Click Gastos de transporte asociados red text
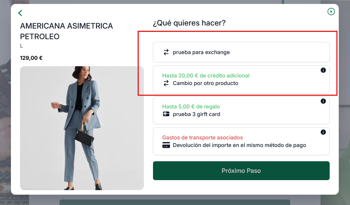This screenshot has width=350, height=205. click(x=202, y=138)
